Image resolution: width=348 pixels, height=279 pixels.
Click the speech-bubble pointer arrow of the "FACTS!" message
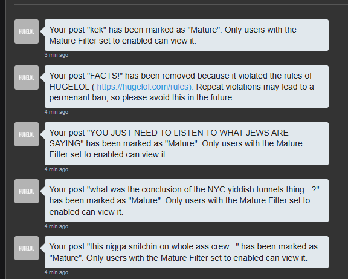pyautogui.click(x=42, y=77)
